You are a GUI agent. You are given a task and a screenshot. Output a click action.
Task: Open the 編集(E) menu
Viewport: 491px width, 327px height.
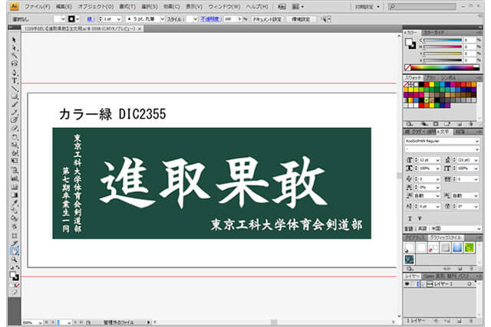tap(64, 7)
